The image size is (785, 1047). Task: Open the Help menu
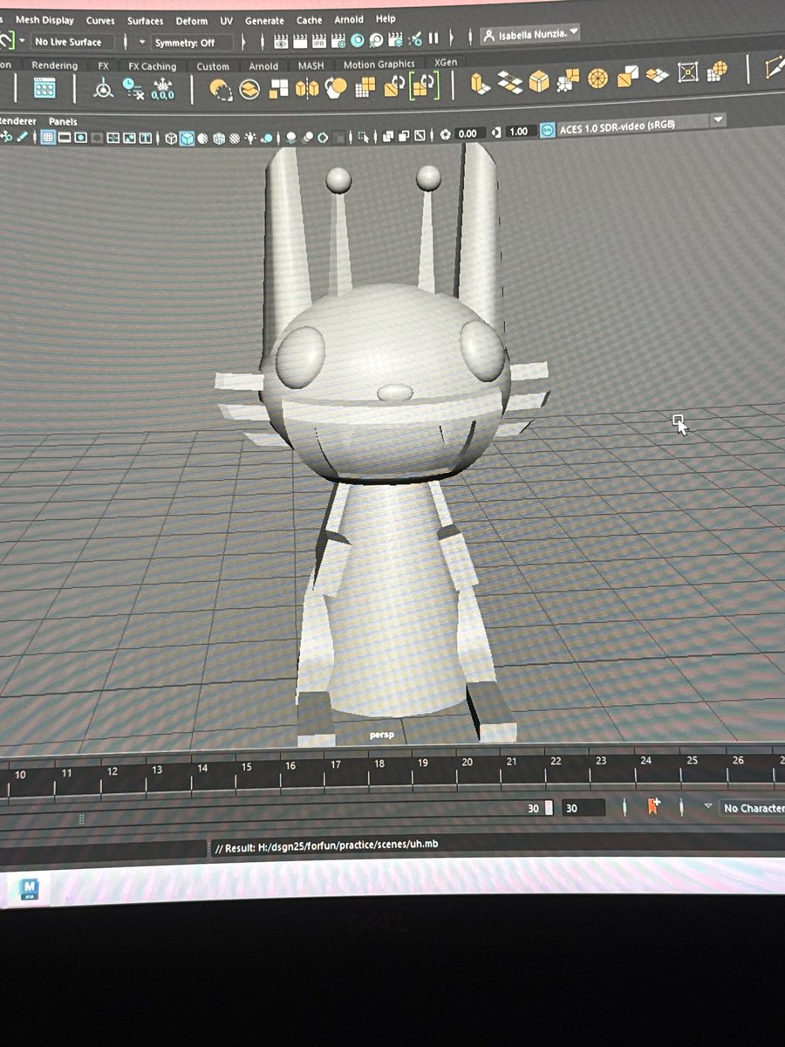tap(386, 18)
